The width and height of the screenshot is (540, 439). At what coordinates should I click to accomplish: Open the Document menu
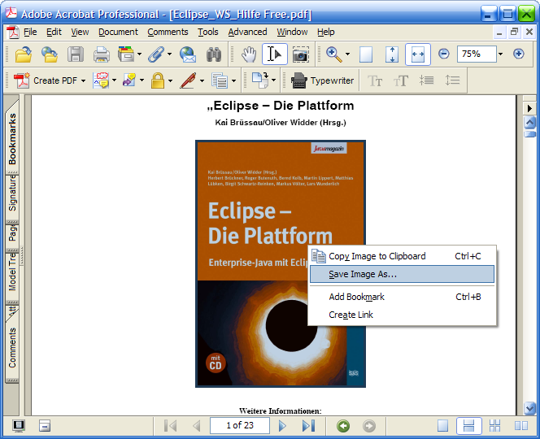[118, 32]
